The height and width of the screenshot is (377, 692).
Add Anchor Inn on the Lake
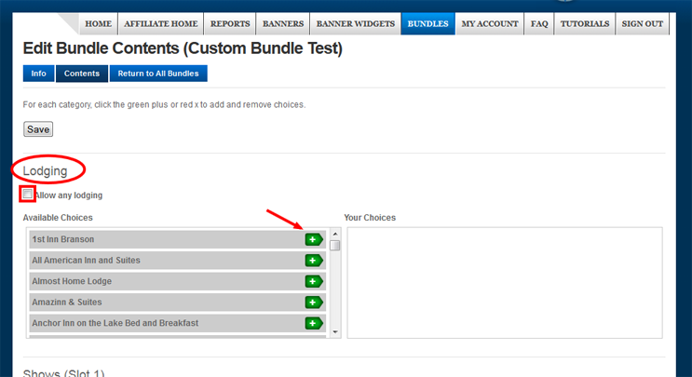click(x=314, y=323)
